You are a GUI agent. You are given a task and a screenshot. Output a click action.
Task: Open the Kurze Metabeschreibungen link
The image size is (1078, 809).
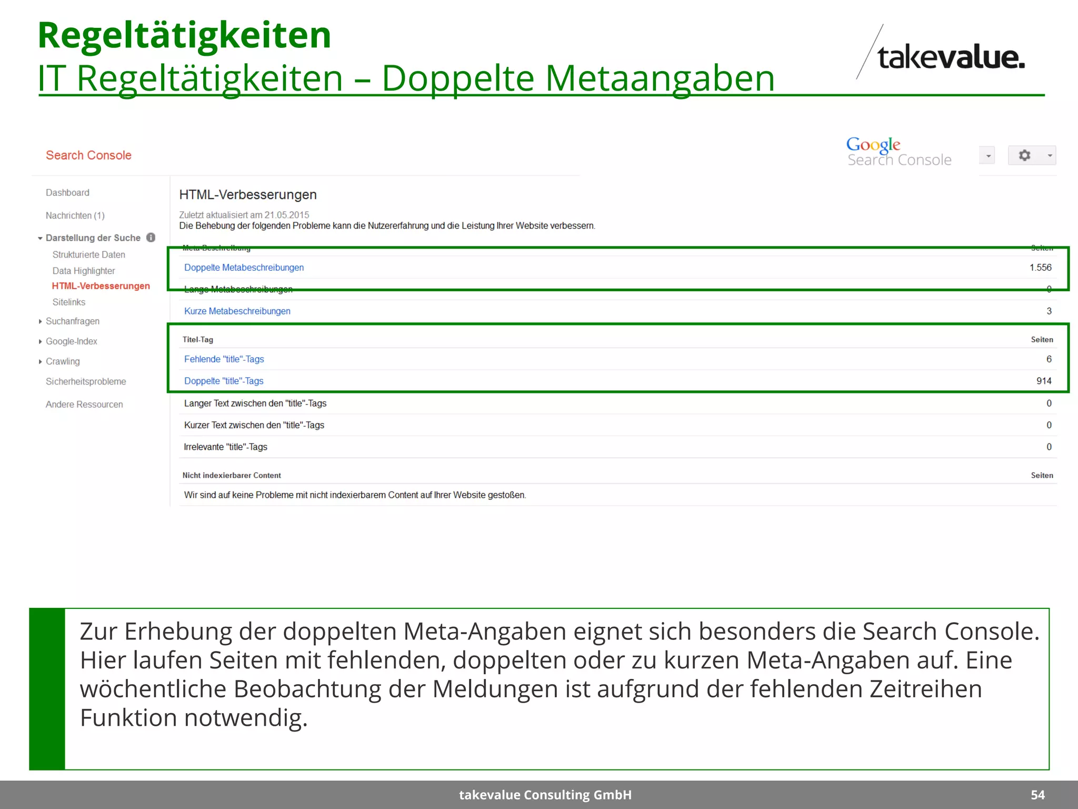(237, 311)
